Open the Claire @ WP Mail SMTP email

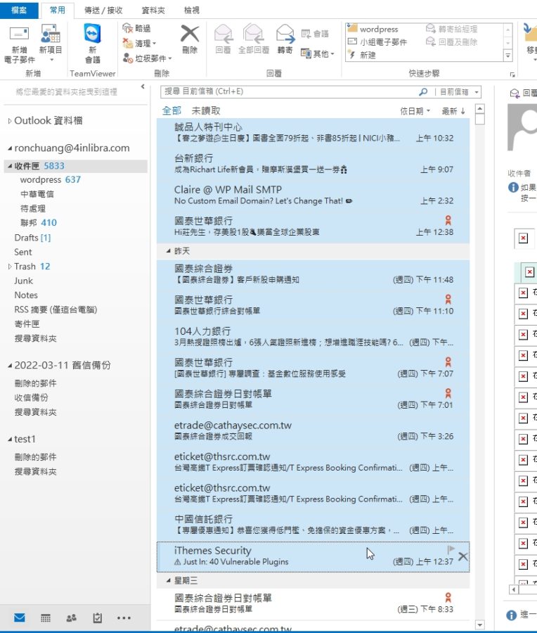(x=313, y=195)
